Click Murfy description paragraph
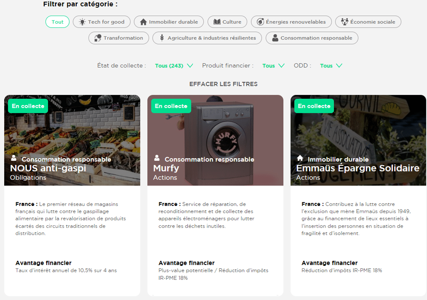Screen dimensions: 427x300 pyautogui.click(x=207, y=215)
